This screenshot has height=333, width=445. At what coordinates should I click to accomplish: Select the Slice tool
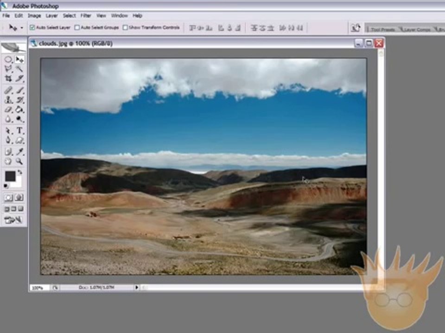pyautogui.click(x=19, y=79)
